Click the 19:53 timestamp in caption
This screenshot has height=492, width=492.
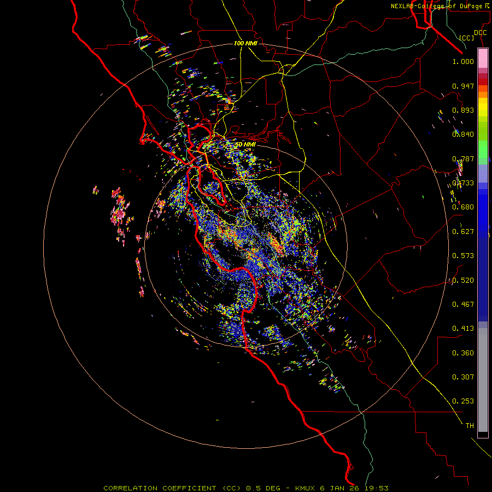[x=377, y=488]
